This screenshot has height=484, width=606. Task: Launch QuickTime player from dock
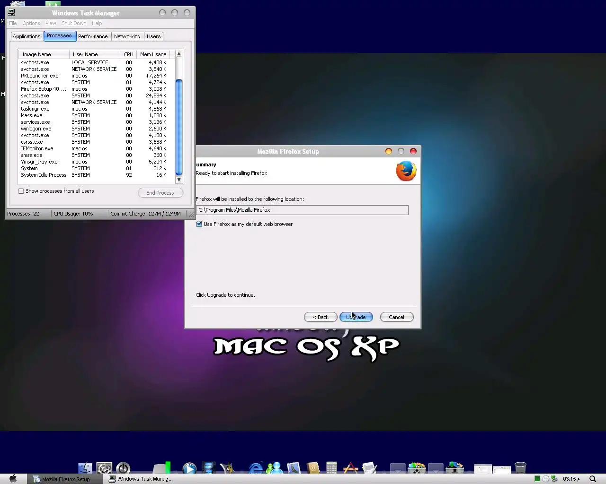pos(189,467)
